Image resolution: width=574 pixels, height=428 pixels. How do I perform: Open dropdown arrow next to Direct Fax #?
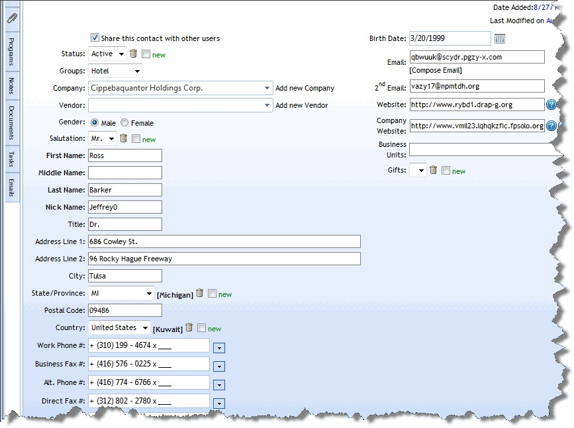tap(219, 404)
